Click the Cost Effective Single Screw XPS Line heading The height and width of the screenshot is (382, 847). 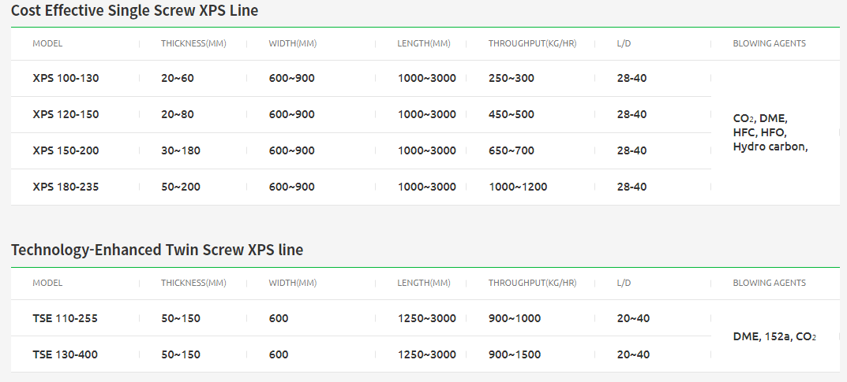point(134,10)
